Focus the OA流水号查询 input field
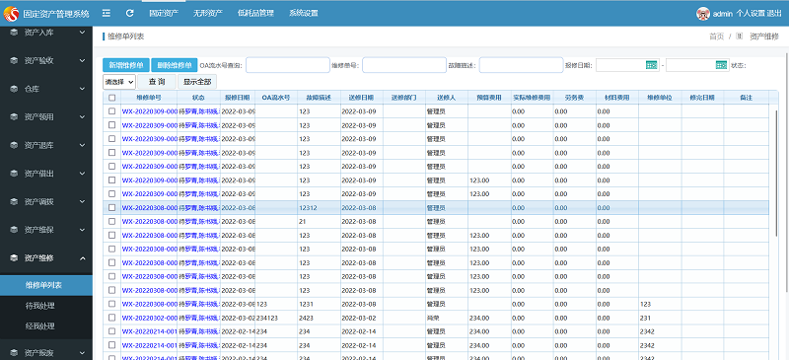789x360 pixels. tap(288, 65)
